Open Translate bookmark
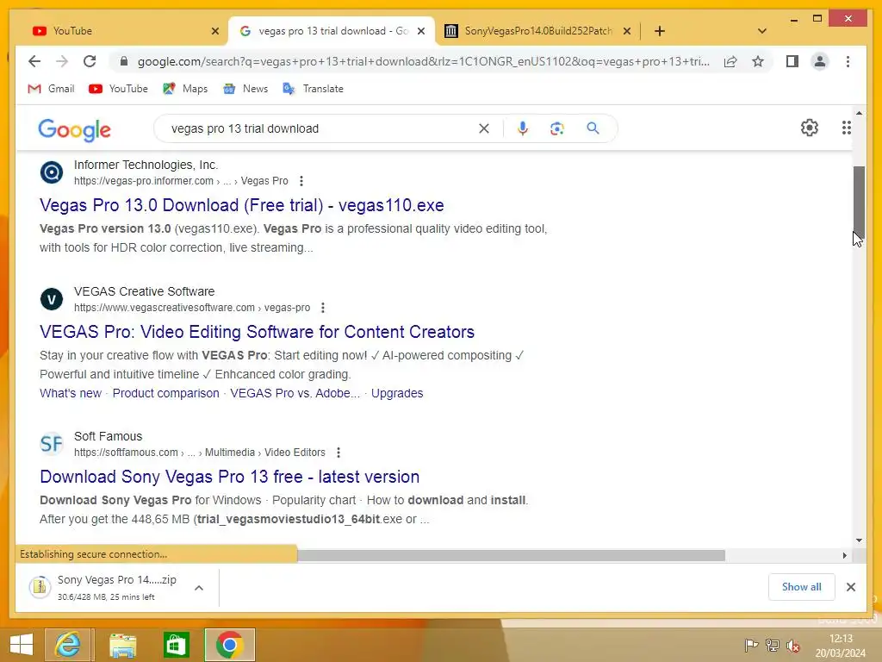882x662 pixels. pos(313,89)
